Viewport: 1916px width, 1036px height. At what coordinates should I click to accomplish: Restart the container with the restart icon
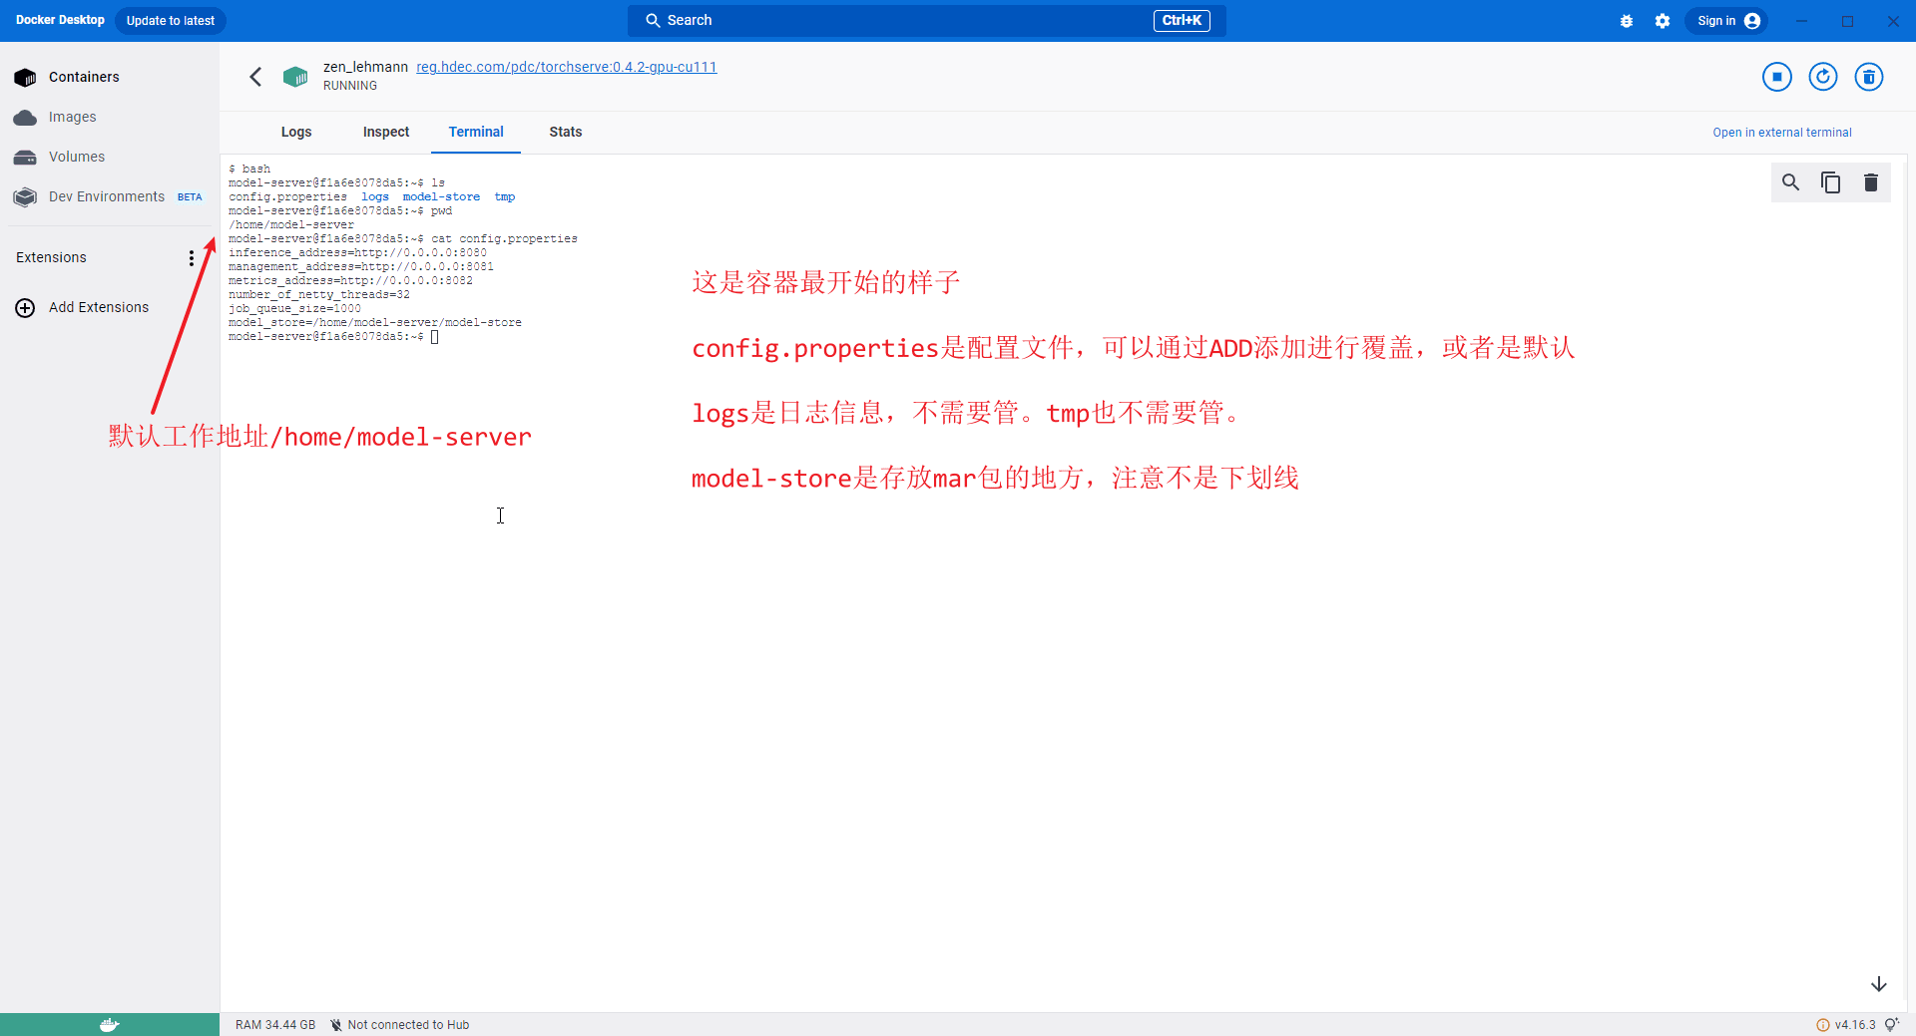1822,77
